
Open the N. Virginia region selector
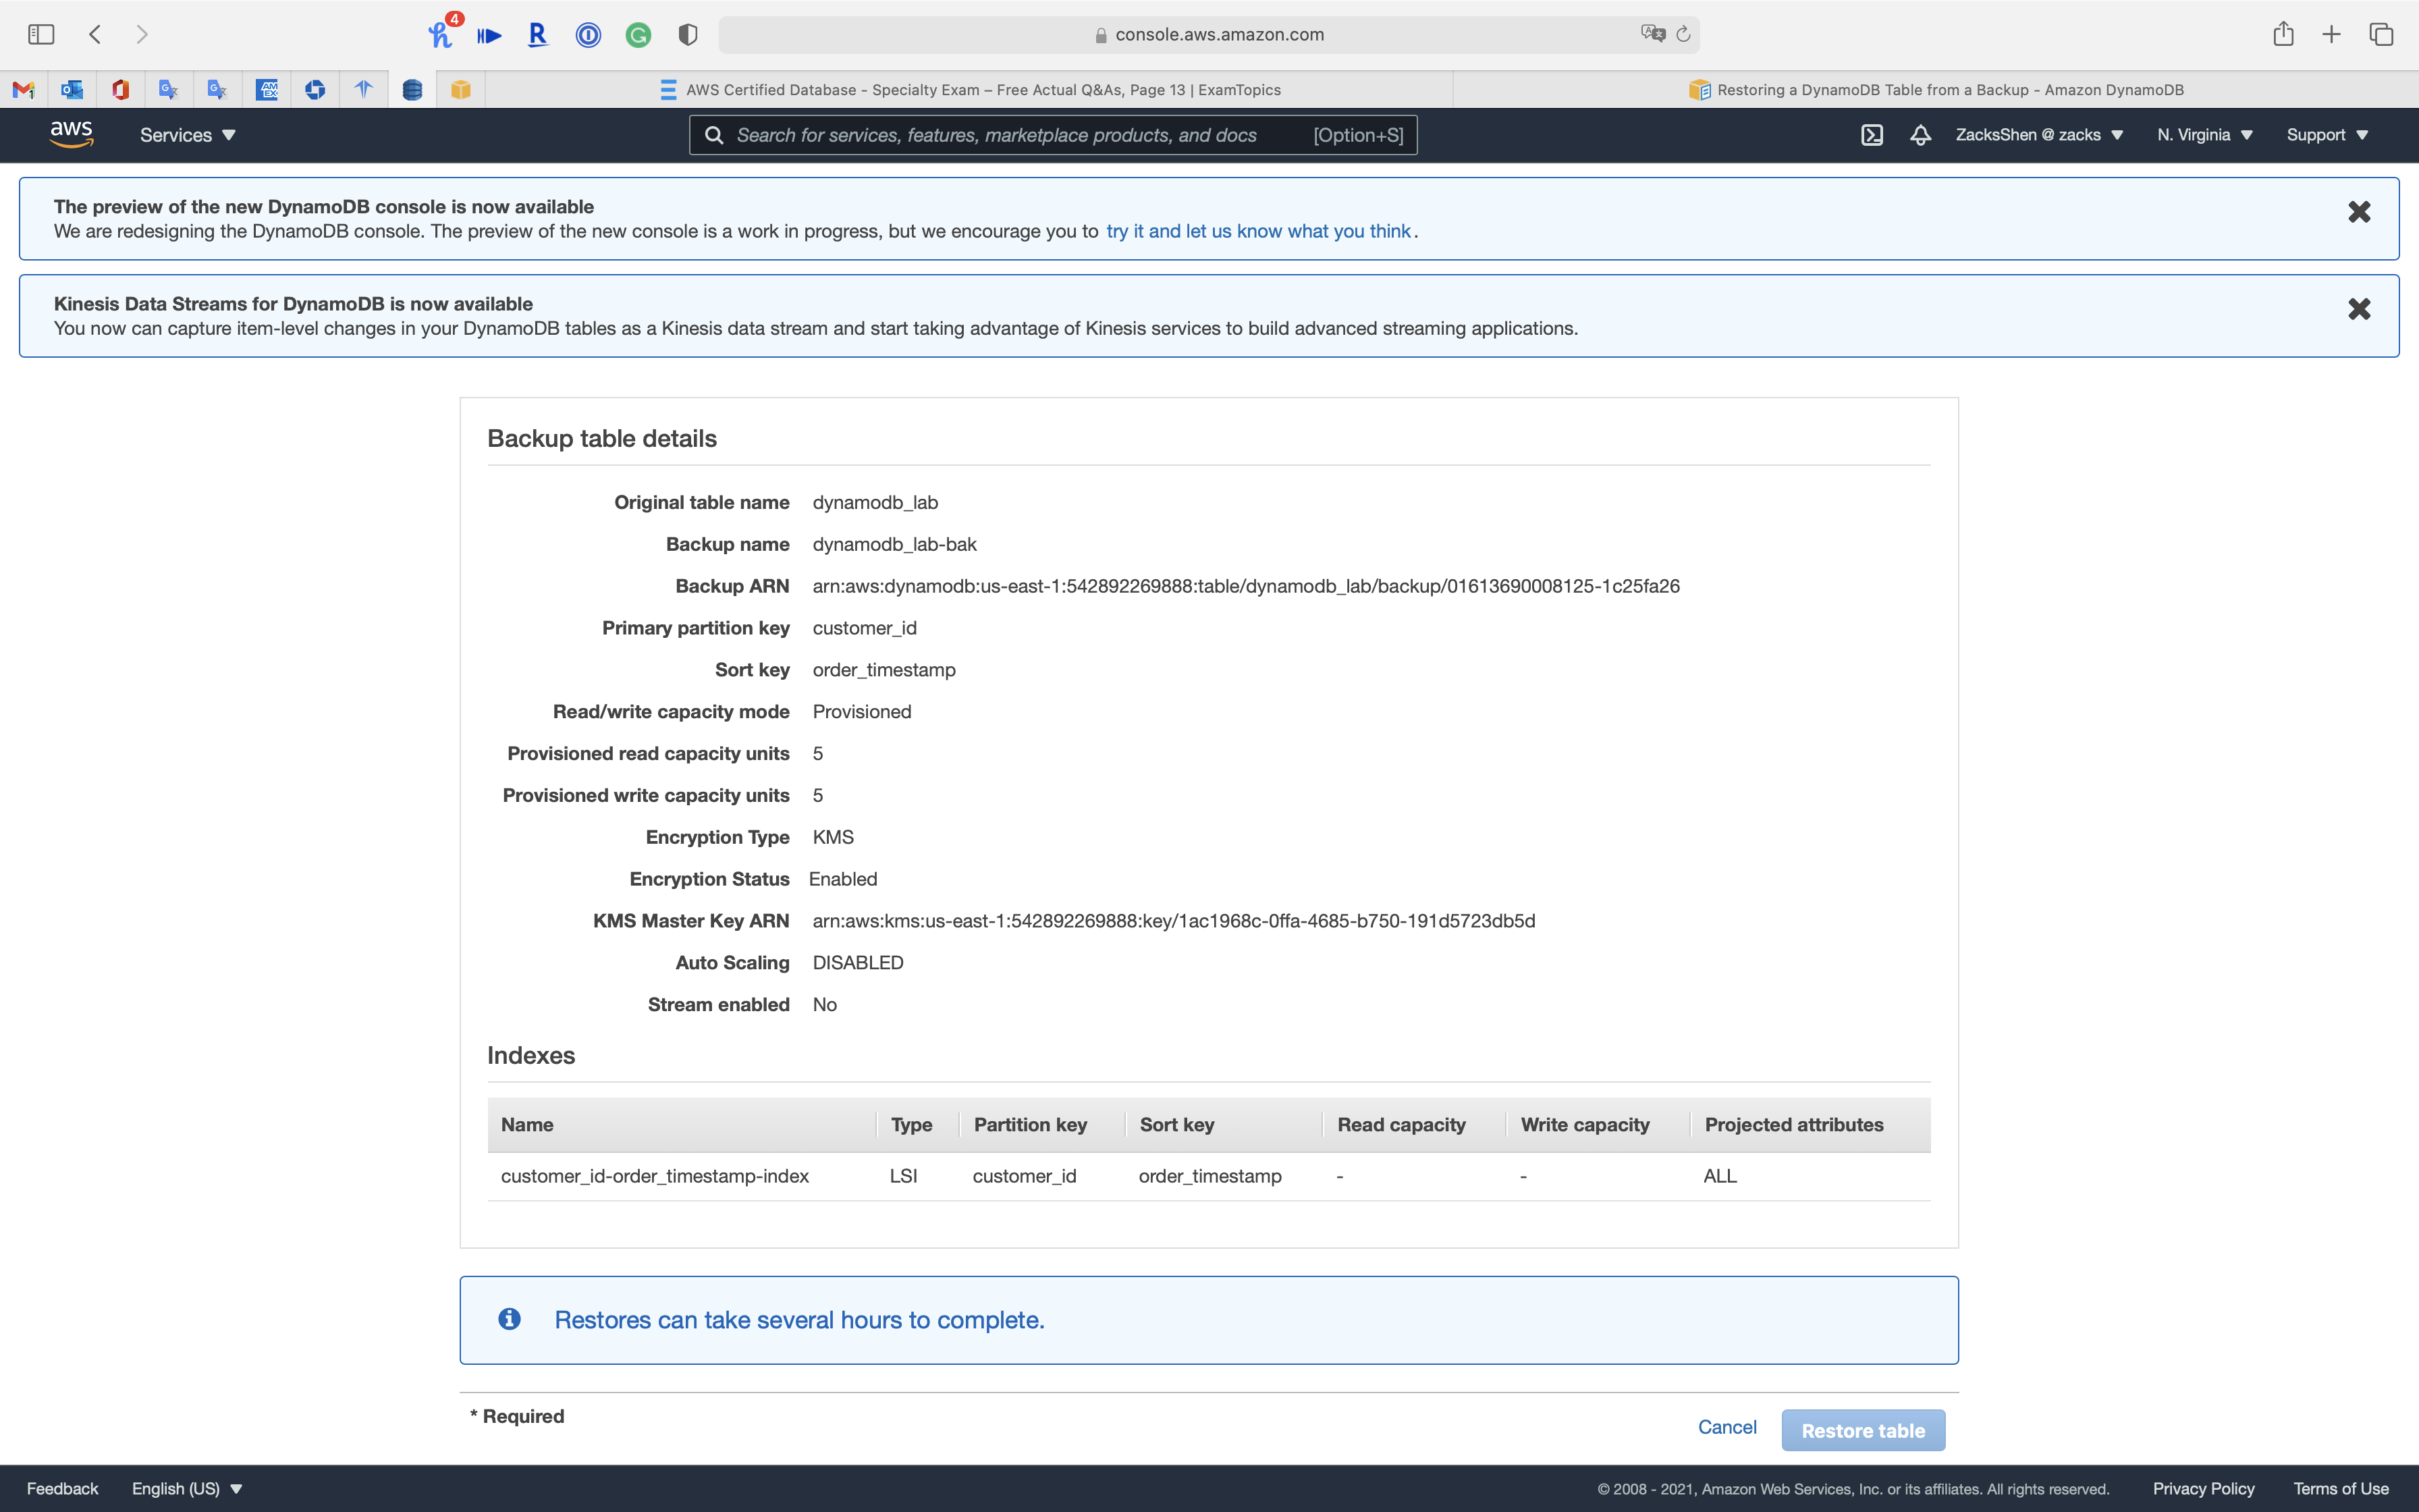click(2204, 135)
